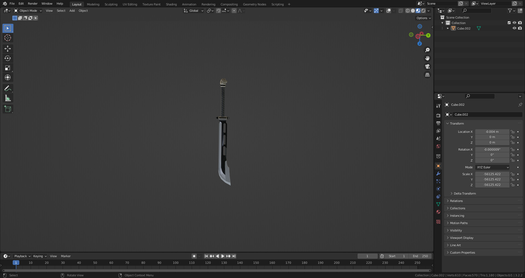Open the Render menu
525x278 pixels.
click(x=33, y=4)
